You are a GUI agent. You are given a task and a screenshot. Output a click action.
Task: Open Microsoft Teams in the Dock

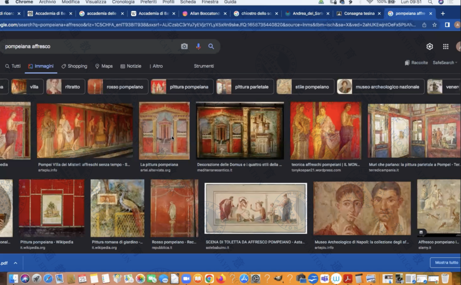click(324, 278)
